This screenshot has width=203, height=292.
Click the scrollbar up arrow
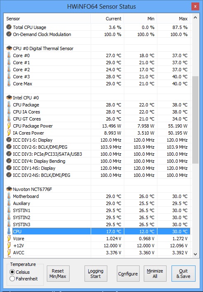[x=195, y=18]
